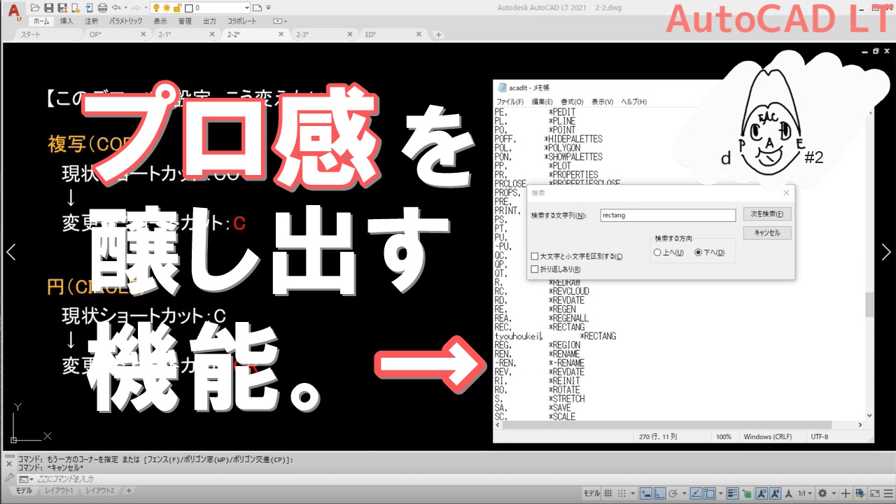The image size is (896, 504).
Task: Switch to the パラメトリック ribbon tab
Action: [x=125, y=21]
